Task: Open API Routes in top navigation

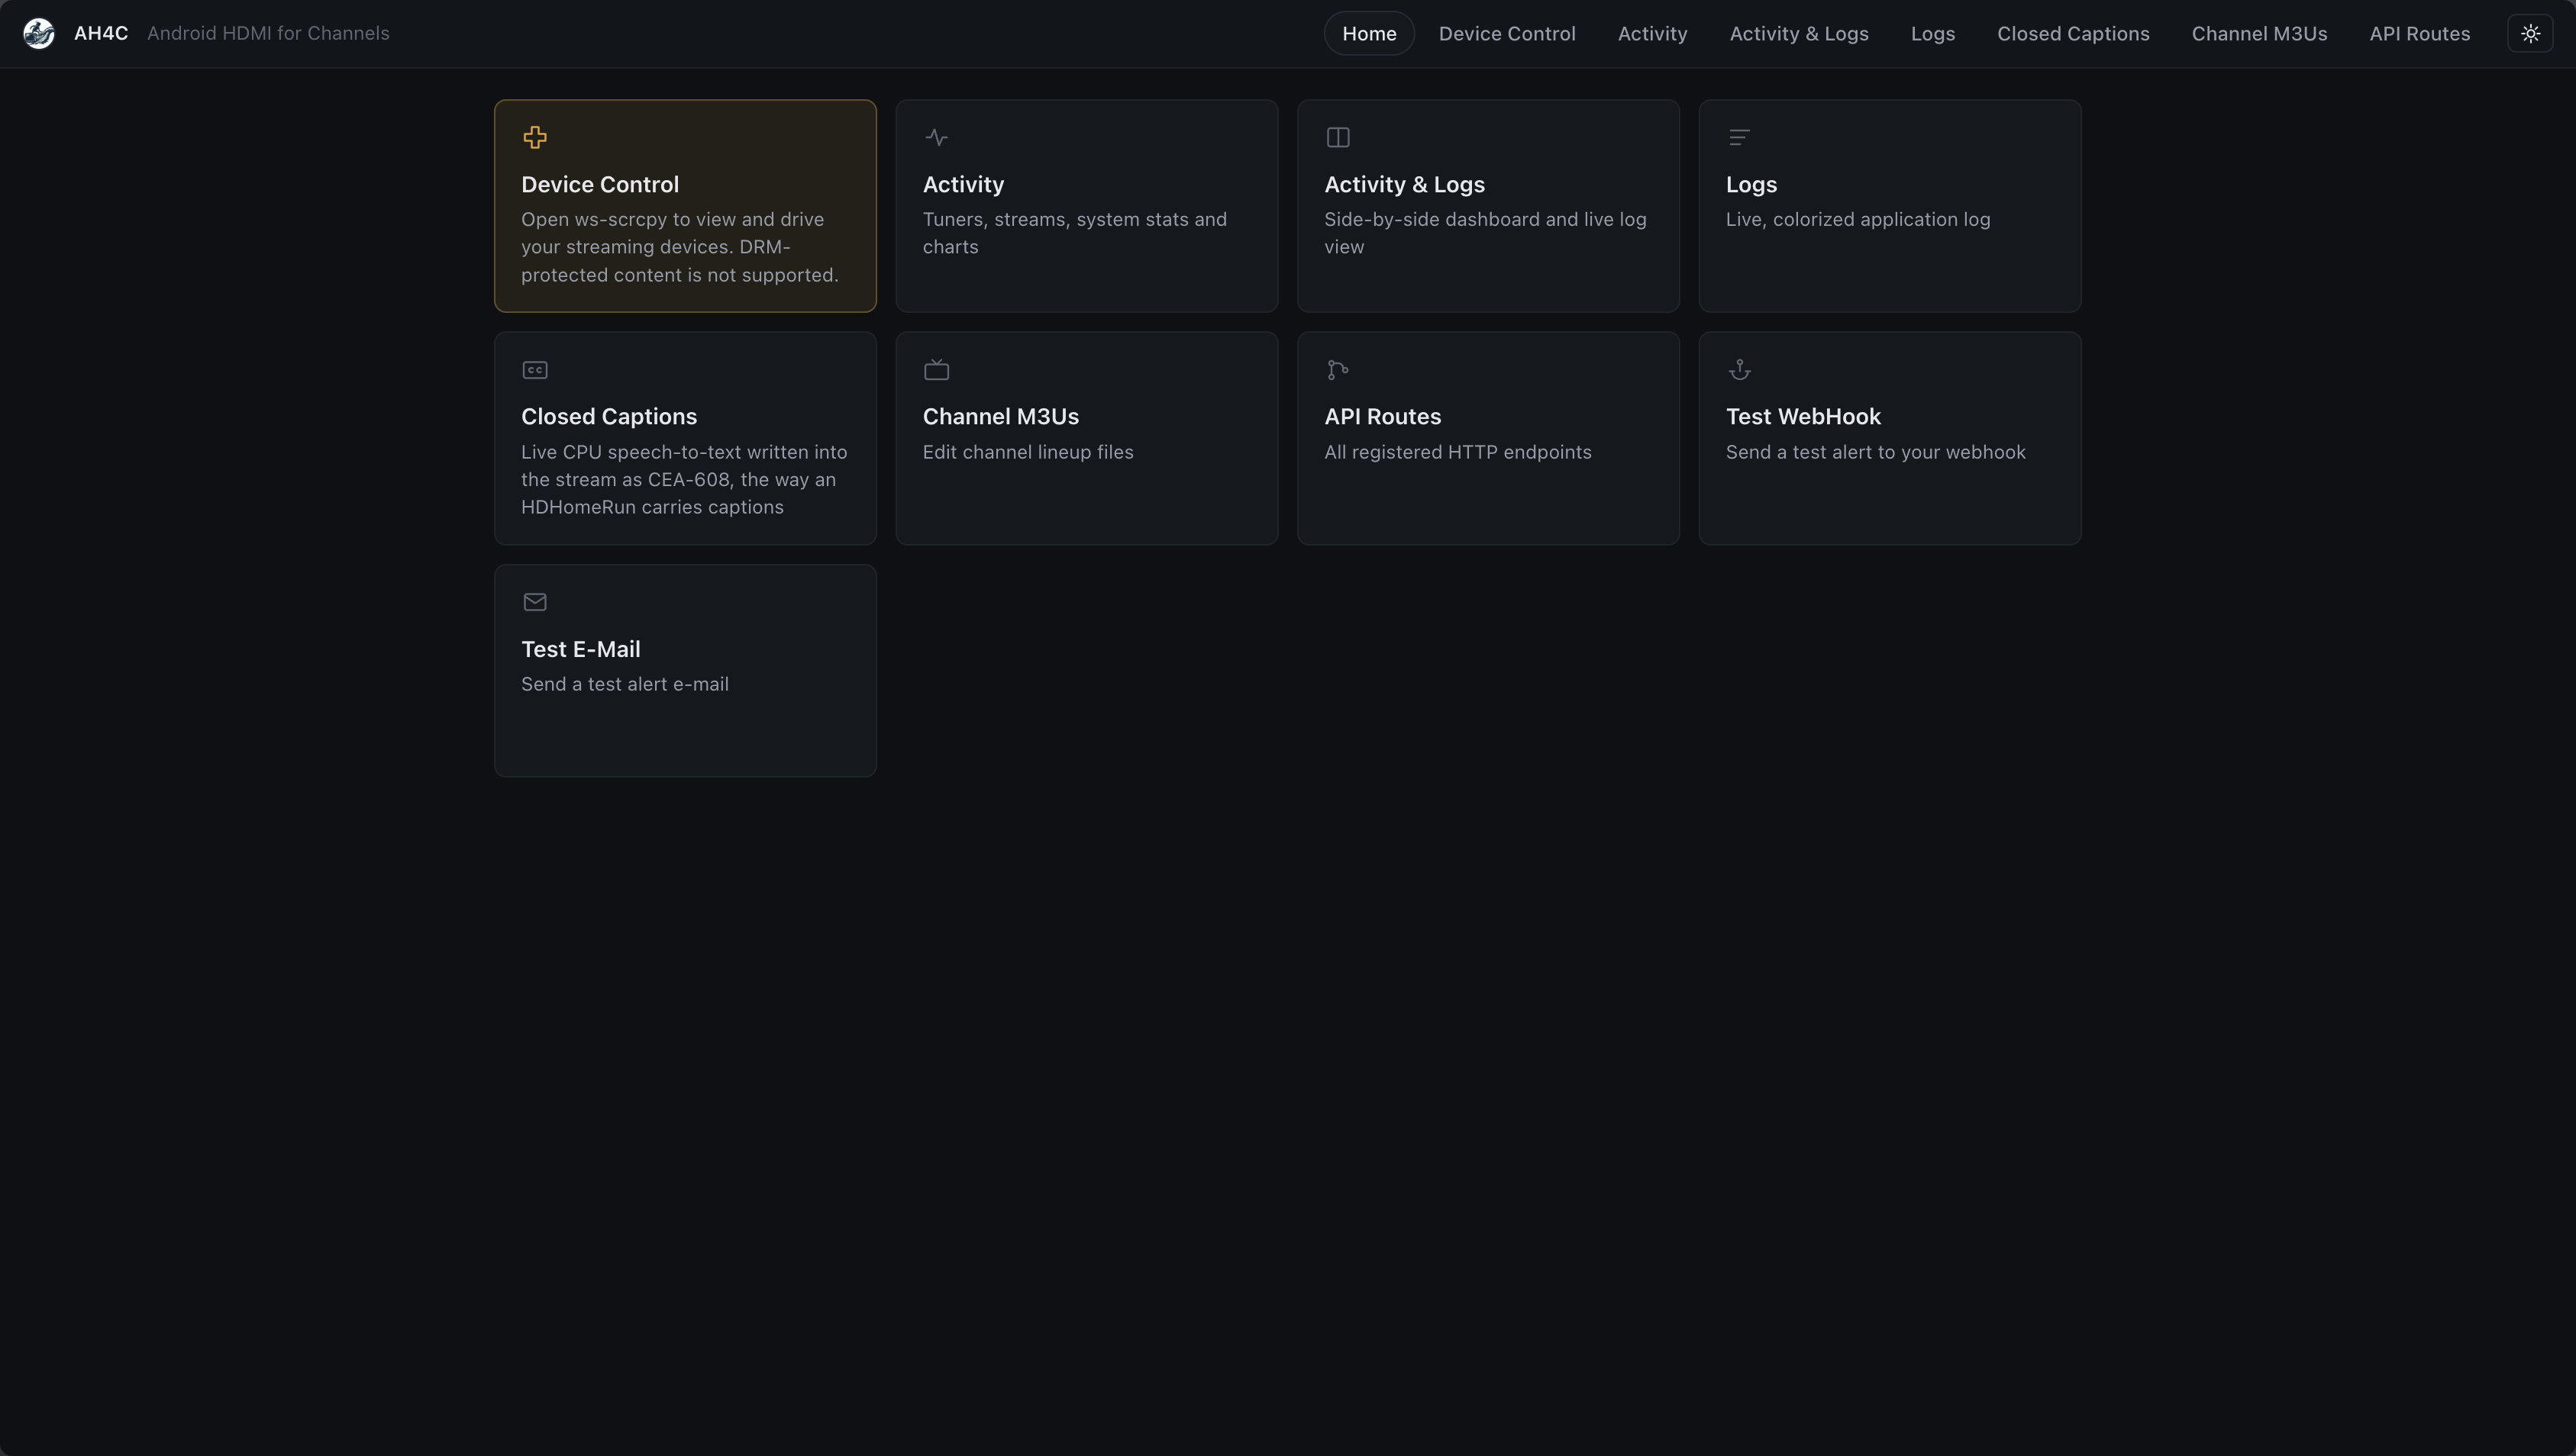Action: coord(2419,33)
